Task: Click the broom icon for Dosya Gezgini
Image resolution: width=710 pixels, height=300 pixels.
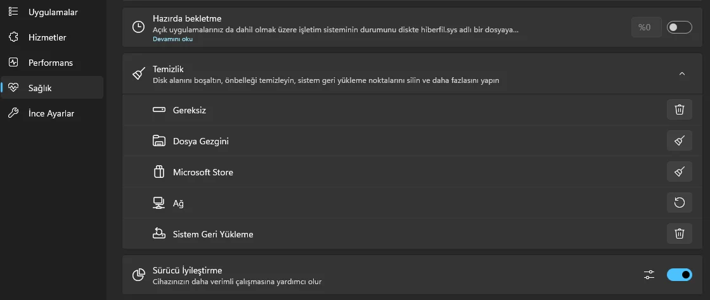Action: 679,141
